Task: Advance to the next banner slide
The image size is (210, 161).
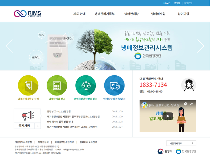Action: [x=201, y=46]
